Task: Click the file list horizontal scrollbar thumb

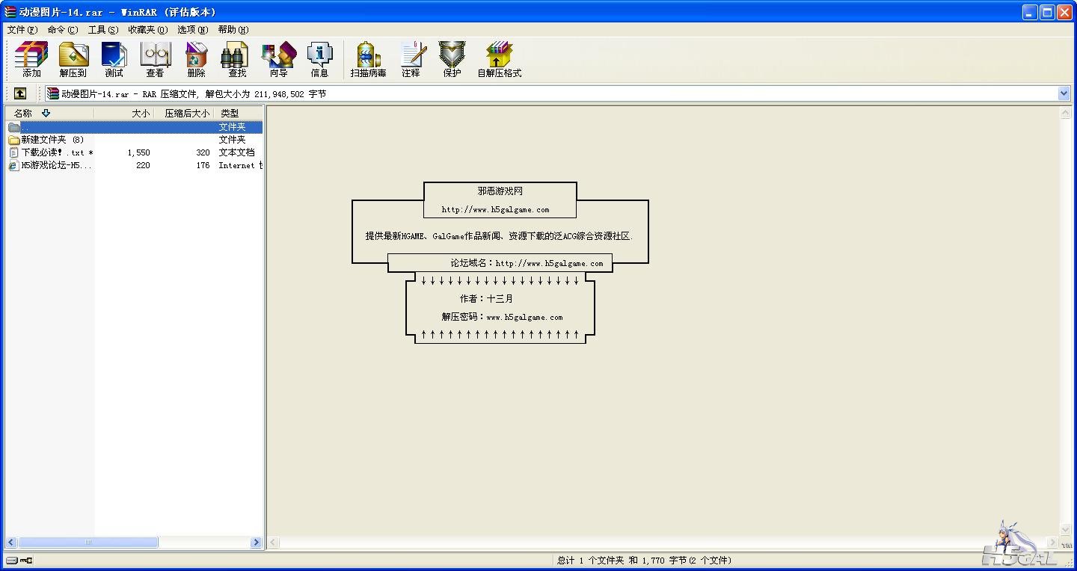Action: tap(88, 543)
